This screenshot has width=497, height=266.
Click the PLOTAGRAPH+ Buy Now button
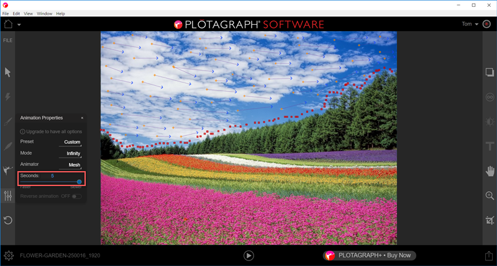coord(370,255)
